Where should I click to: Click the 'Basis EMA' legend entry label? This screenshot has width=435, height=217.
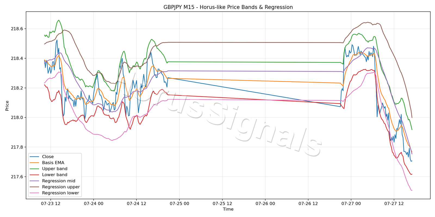53,163
